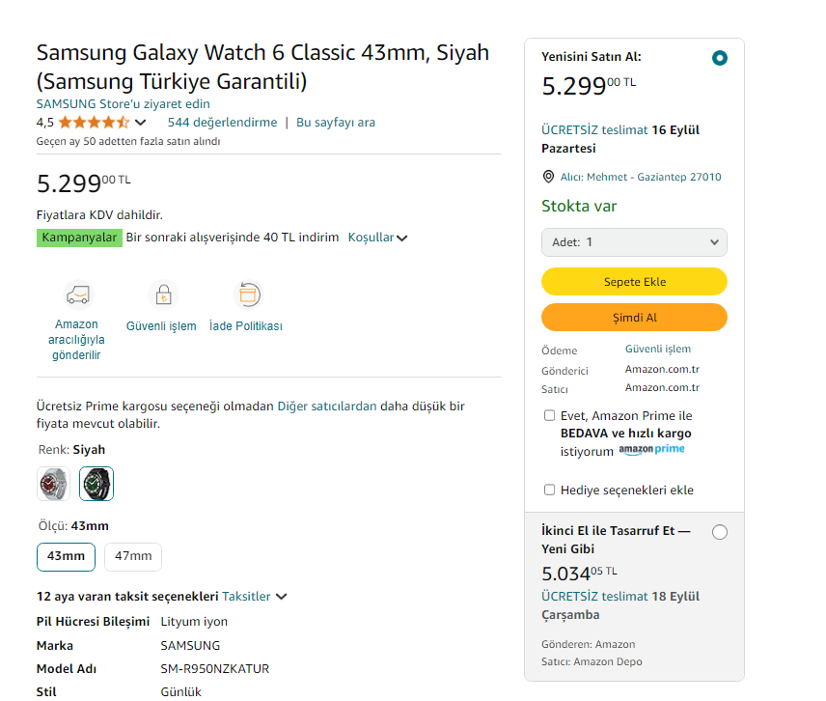826x701 pixels.
Task: Select the 43mm size option
Action: [66, 556]
